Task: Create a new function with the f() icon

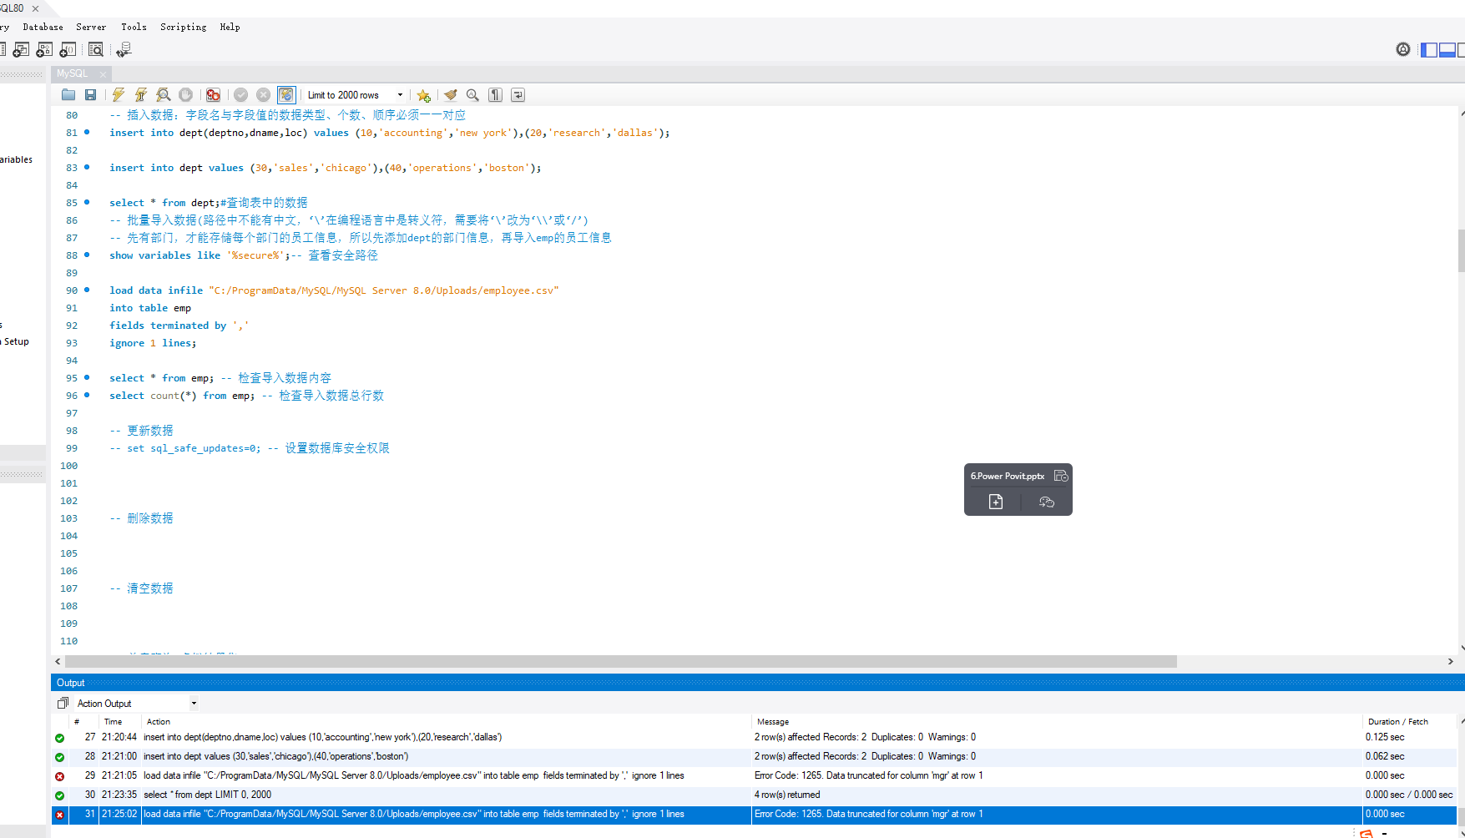Action: click(68, 50)
